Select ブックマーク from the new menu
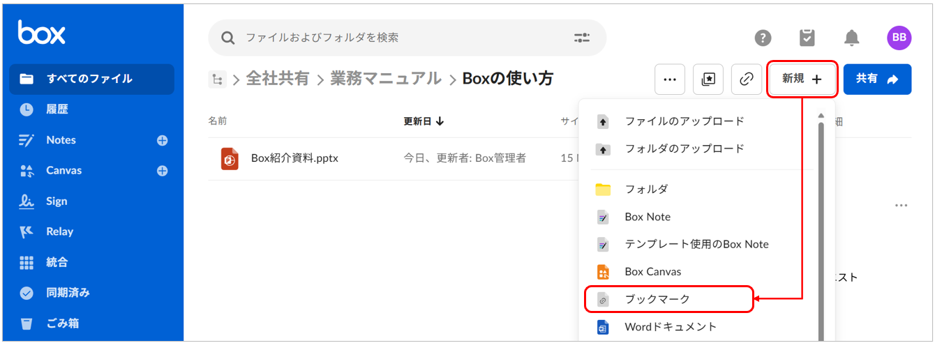 (x=657, y=299)
